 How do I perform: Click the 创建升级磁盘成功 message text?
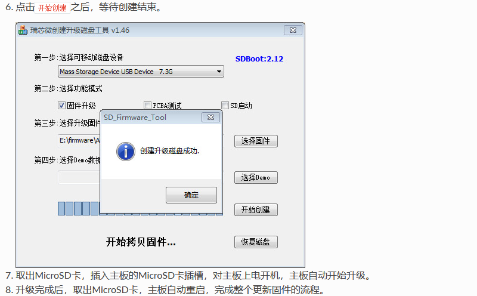169,151
